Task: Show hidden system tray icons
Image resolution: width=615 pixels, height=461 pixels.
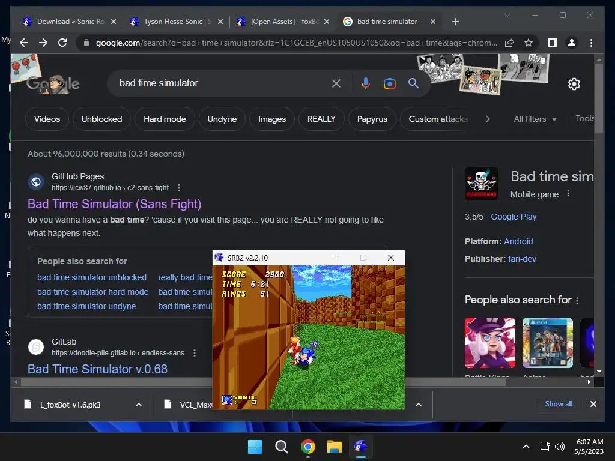Action: [526, 447]
